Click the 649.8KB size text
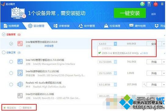166x111 pixels. coord(132,43)
